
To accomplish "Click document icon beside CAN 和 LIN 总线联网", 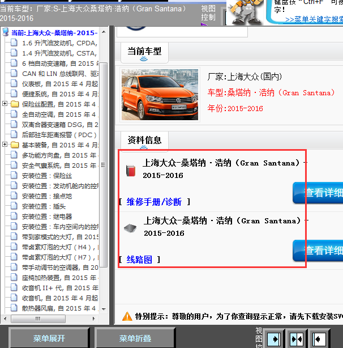I will tap(14, 73).
